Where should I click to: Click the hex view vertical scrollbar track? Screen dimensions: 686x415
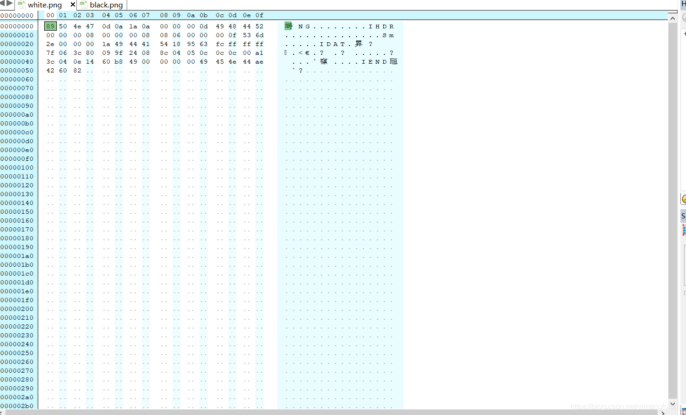click(x=672, y=211)
